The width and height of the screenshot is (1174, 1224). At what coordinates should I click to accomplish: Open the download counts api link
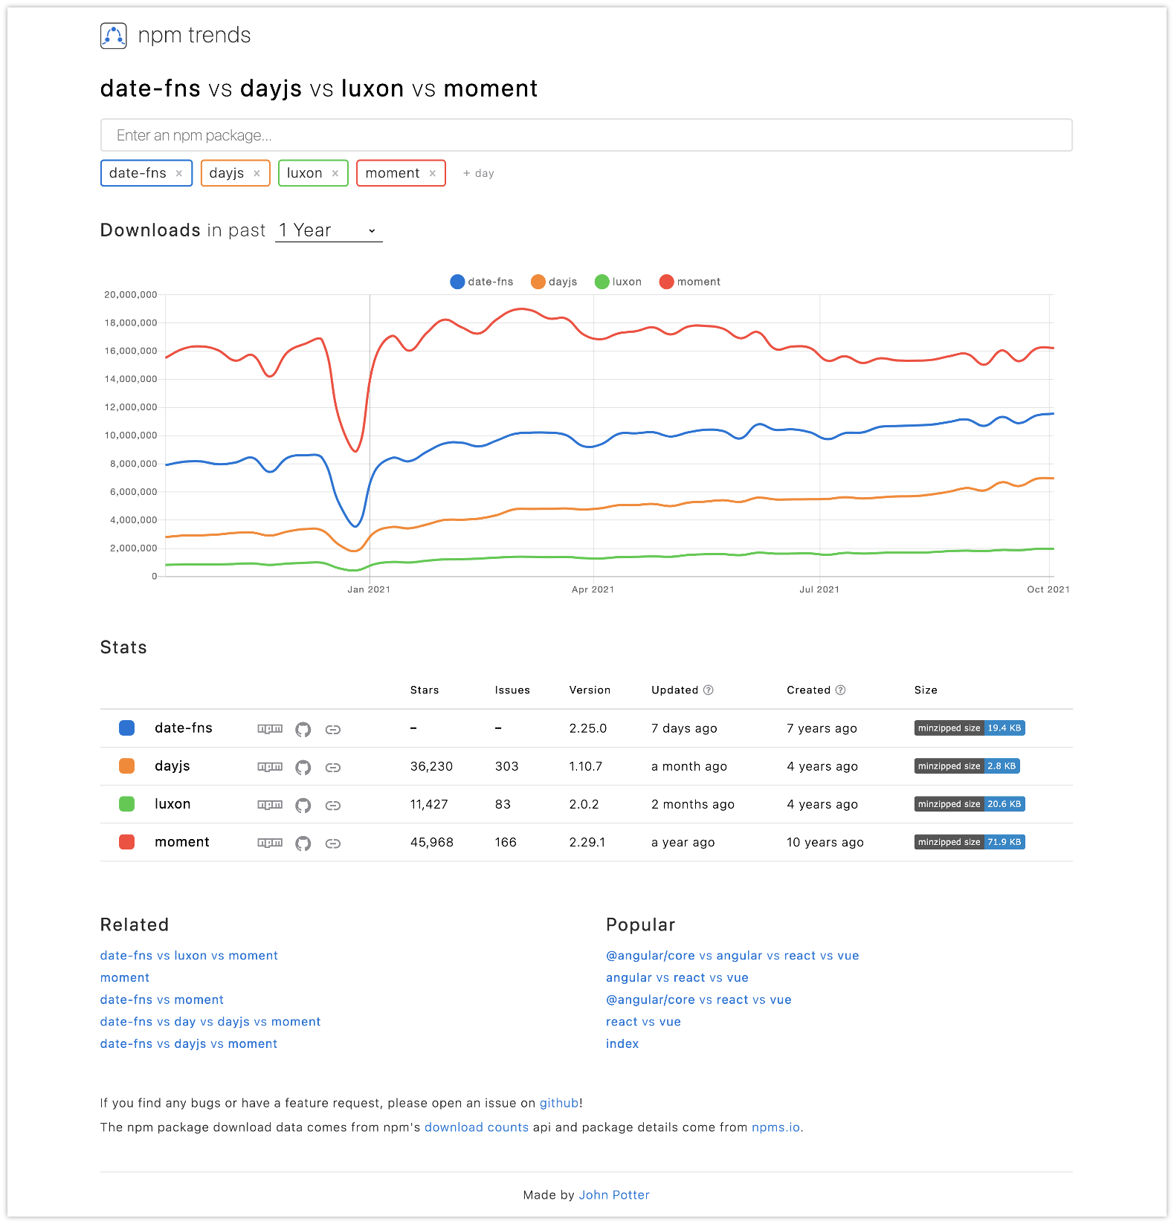coord(477,1127)
